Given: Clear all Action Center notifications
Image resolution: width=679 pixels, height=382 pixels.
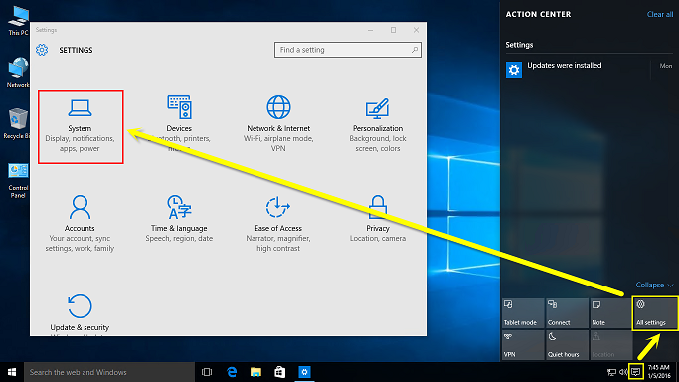Looking at the screenshot, I should pyautogui.click(x=660, y=14).
